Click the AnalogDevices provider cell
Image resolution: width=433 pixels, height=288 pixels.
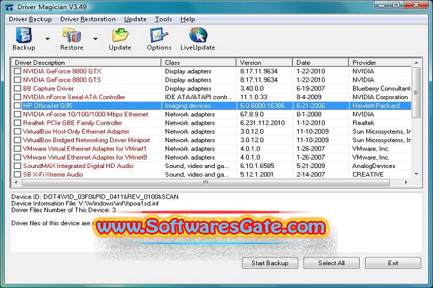click(373, 166)
